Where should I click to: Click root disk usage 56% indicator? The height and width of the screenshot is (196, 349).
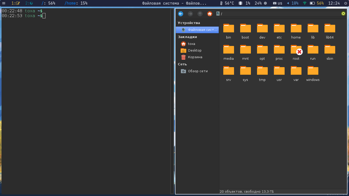[48, 3]
